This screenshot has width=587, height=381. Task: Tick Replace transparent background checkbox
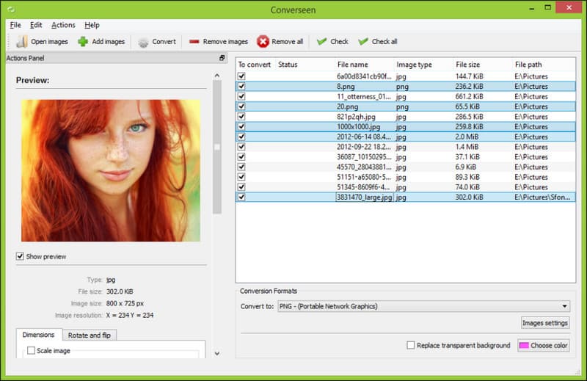click(411, 345)
